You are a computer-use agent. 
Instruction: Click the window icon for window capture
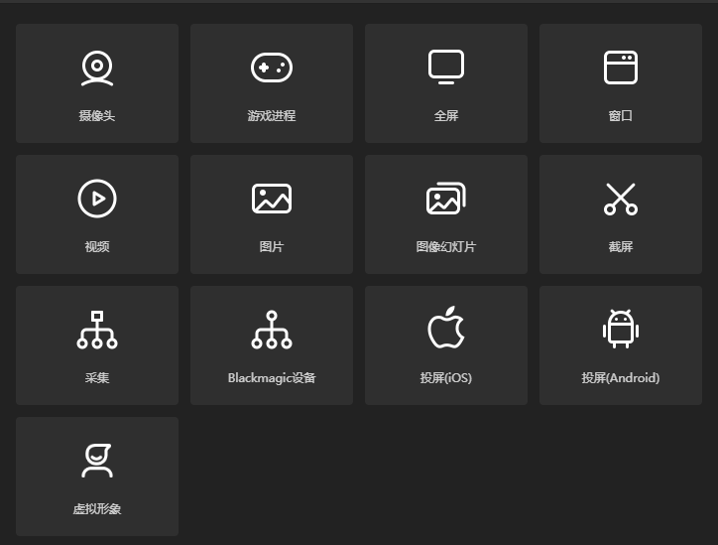point(621,68)
